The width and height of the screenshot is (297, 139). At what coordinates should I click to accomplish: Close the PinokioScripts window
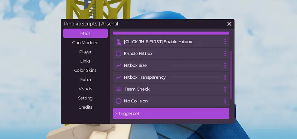[229, 24]
